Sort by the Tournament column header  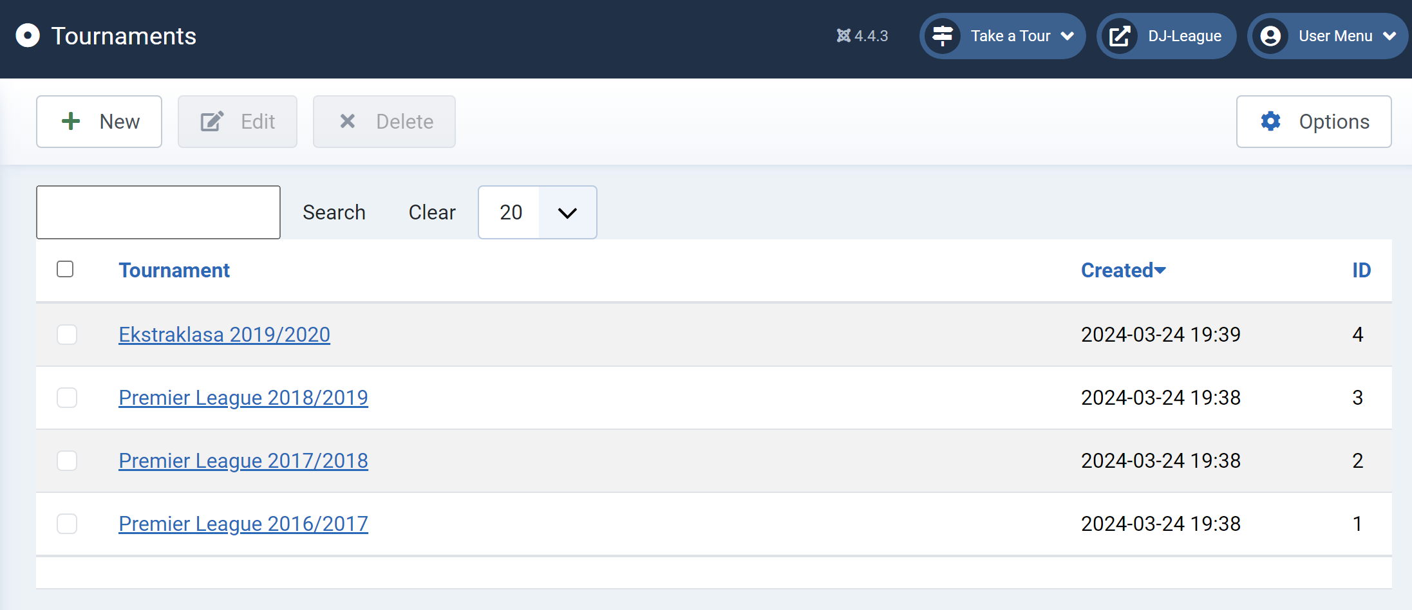[x=174, y=270]
